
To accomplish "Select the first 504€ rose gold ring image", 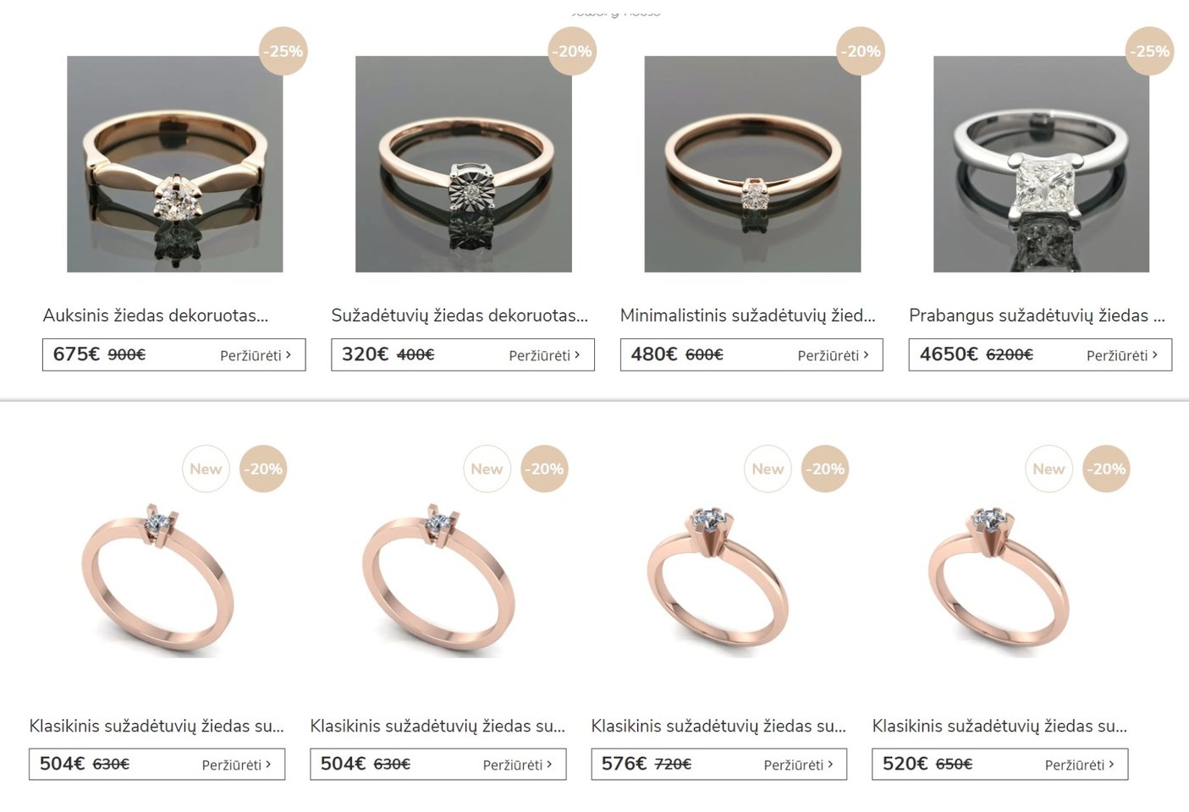I will (157, 577).
